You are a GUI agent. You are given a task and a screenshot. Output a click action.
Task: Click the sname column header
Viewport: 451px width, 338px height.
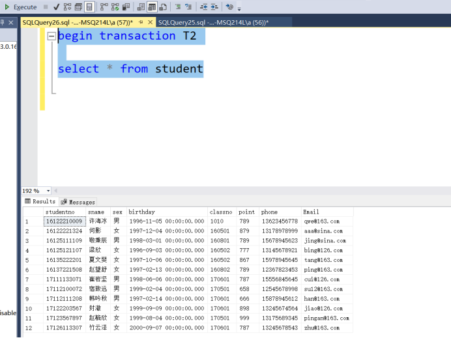(98, 212)
